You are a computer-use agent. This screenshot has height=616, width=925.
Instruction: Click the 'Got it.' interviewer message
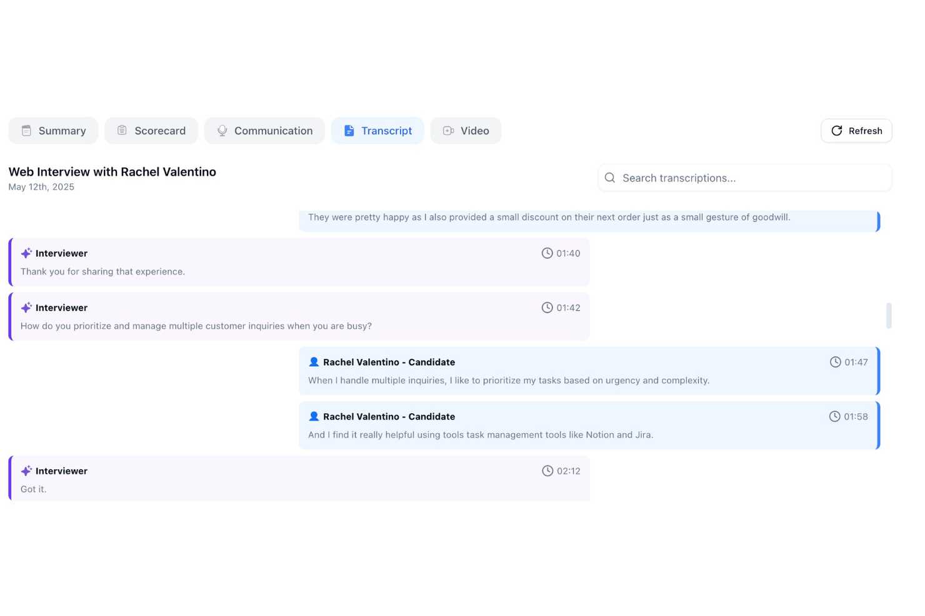coord(299,479)
